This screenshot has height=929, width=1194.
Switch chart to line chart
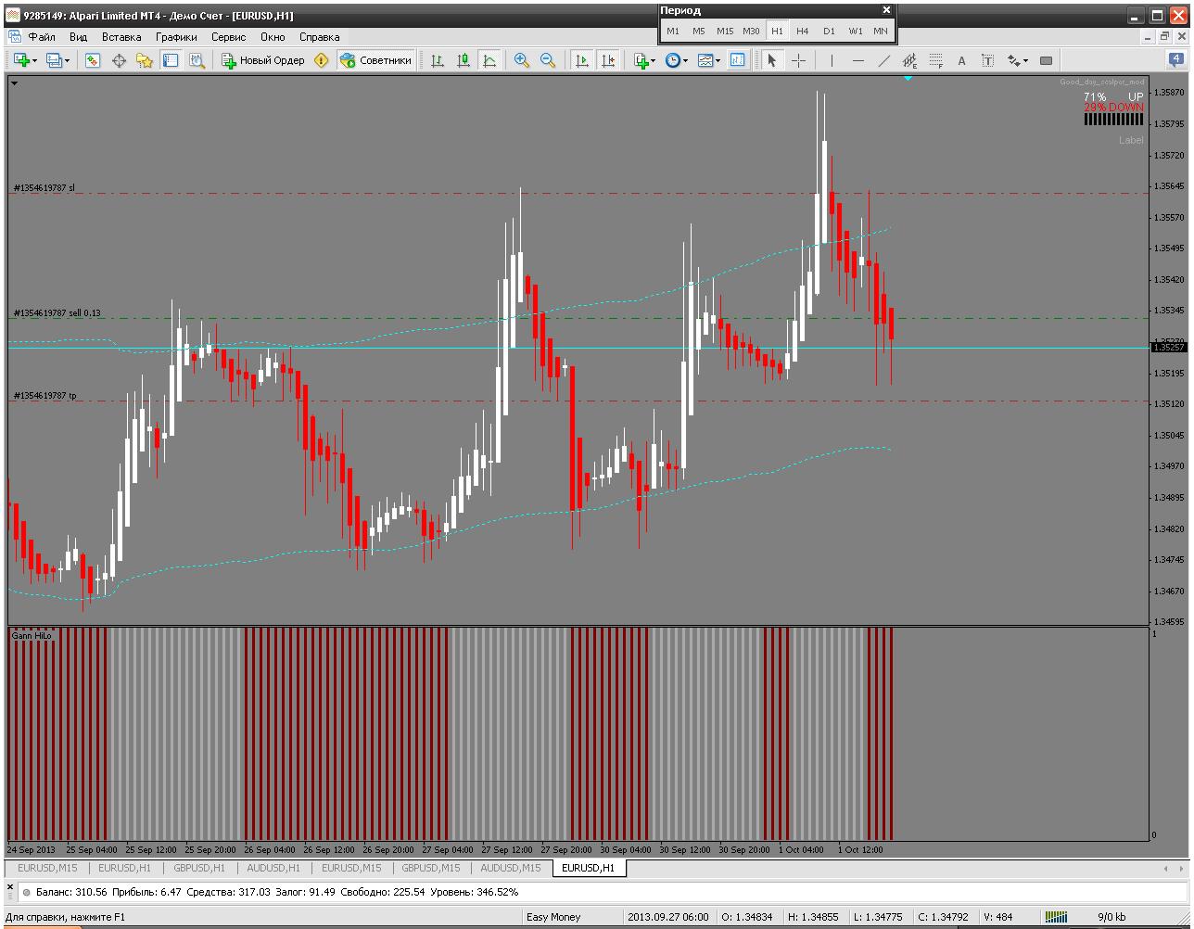[489, 60]
